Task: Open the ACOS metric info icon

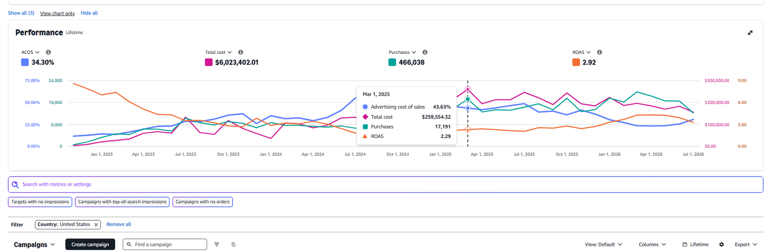Action: 48,52
